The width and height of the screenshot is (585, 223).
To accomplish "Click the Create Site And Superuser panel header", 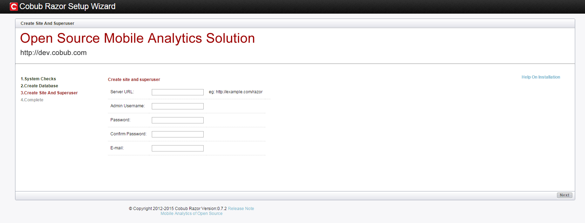I will (x=47, y=23).
